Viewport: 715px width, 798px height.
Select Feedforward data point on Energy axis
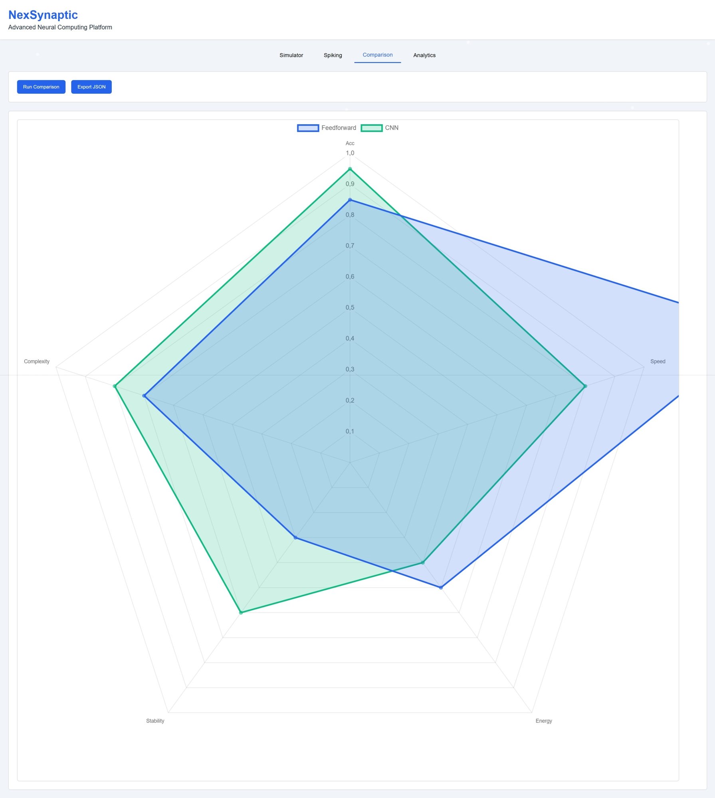(x=441, y=588)
